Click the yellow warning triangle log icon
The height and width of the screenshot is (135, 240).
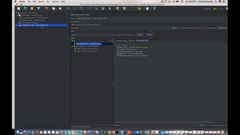(215, 9)
